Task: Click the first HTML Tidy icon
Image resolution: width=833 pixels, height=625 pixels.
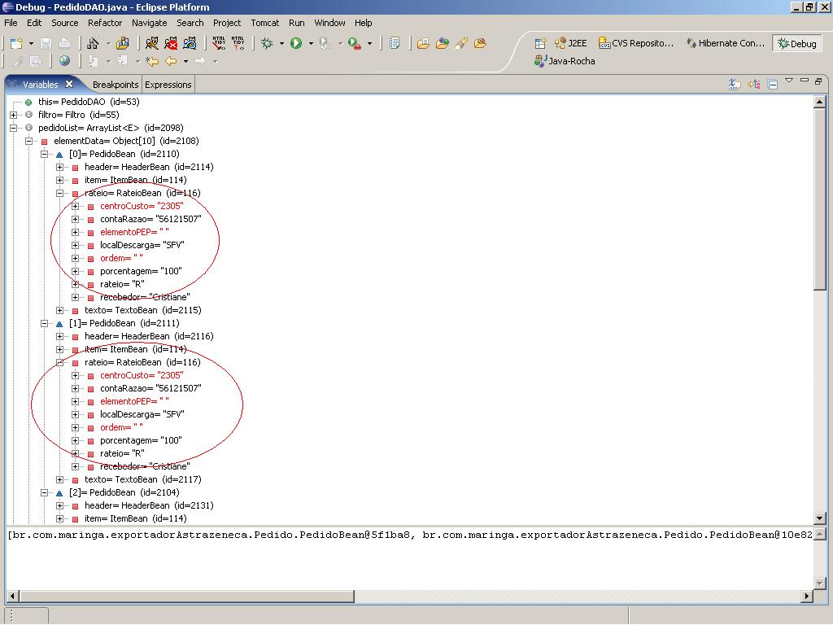Action: (218, 43)
